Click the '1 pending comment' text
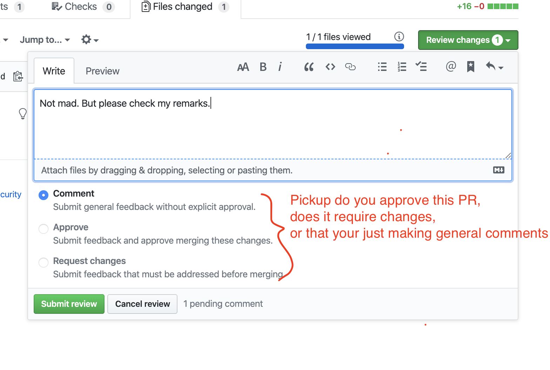Viewport: 550px width, 370px height. (x=223, y=304)
